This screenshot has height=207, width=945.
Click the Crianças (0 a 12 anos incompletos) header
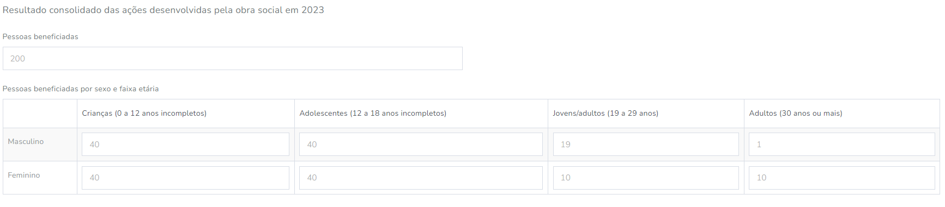(144, 114)
